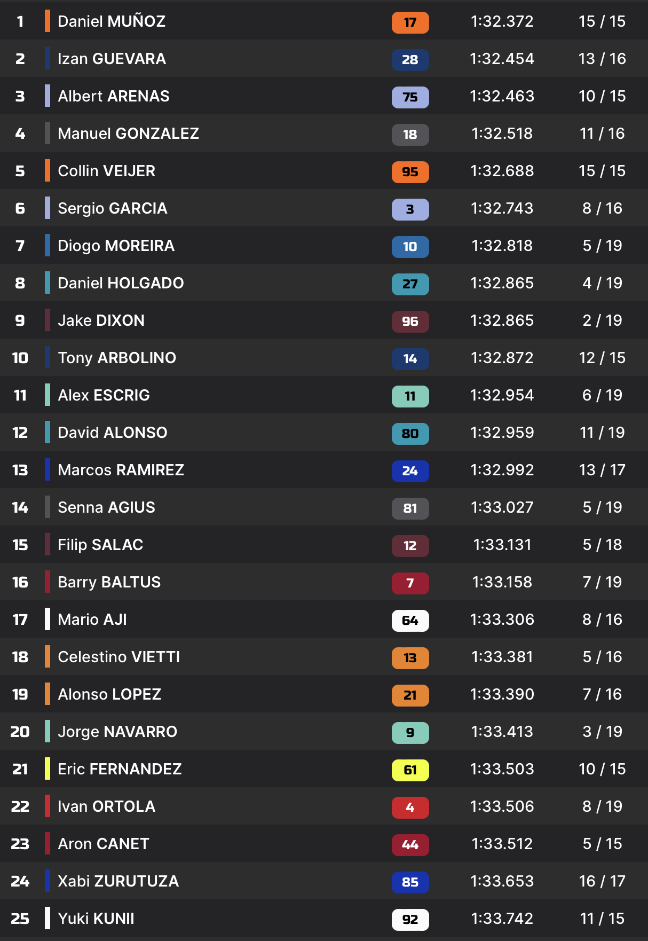Select rider Celestino VIETTI
Viewport: 648px width, 941px height.
point(118,657)
